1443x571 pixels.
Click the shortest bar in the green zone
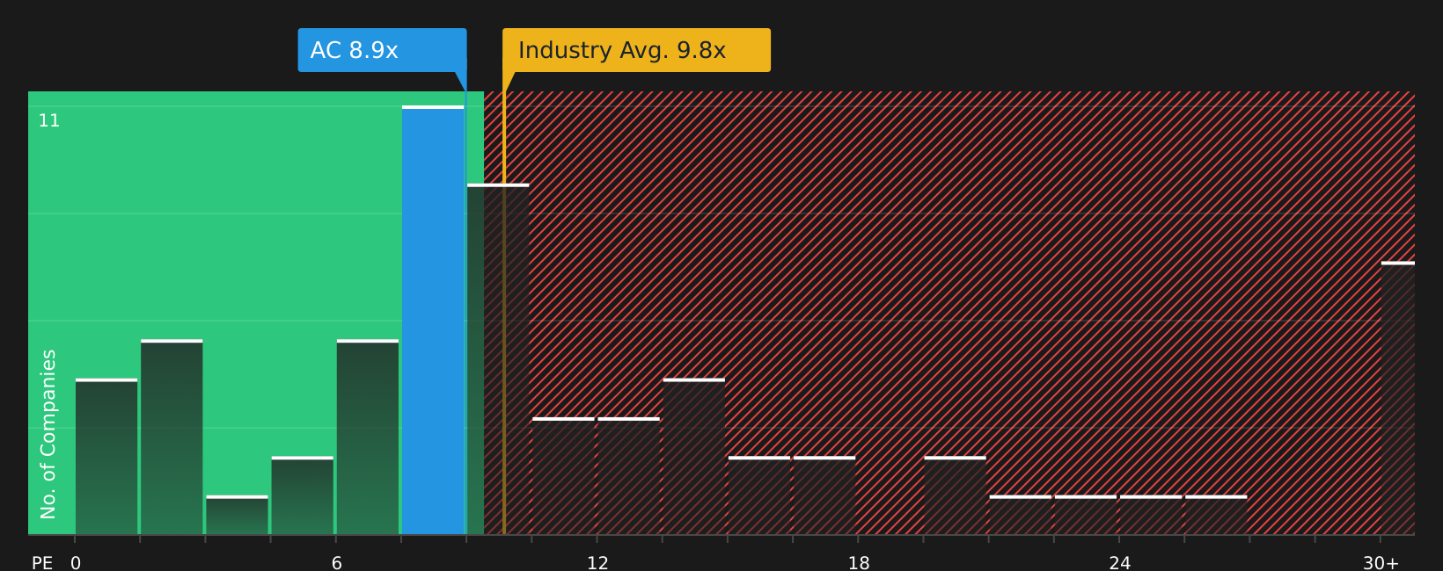(237, 515)
